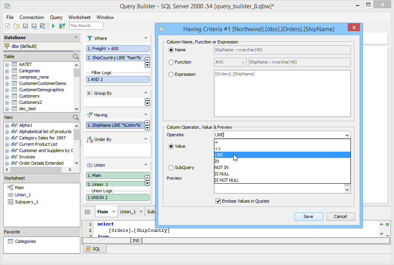Click the Save toolbar icon

pos(25,26)
